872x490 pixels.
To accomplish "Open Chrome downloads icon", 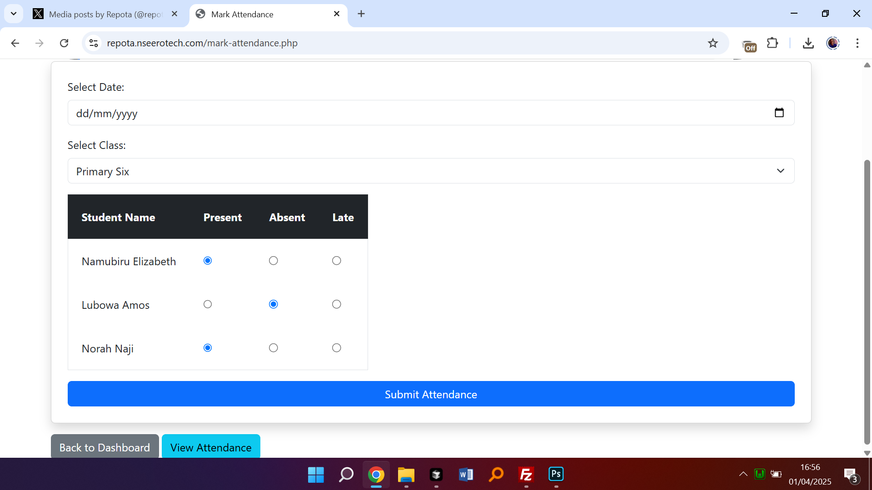I will [808, 43].
